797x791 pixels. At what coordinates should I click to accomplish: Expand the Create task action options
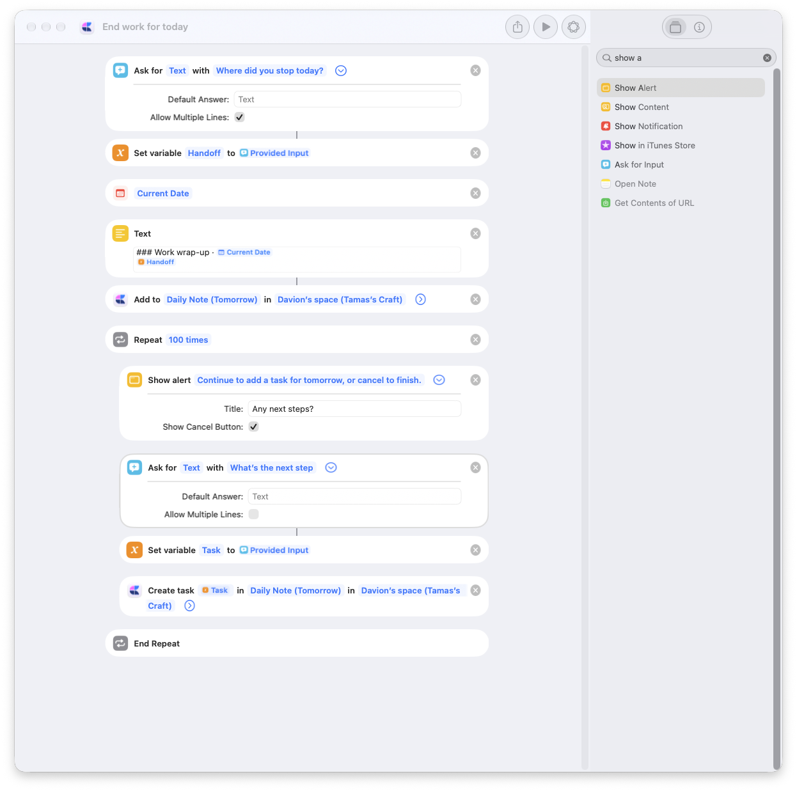189,606
